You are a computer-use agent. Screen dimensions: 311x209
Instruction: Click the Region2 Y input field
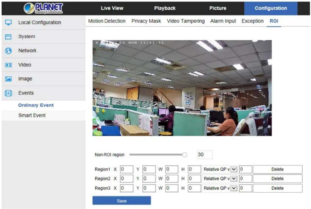point(149,179)
